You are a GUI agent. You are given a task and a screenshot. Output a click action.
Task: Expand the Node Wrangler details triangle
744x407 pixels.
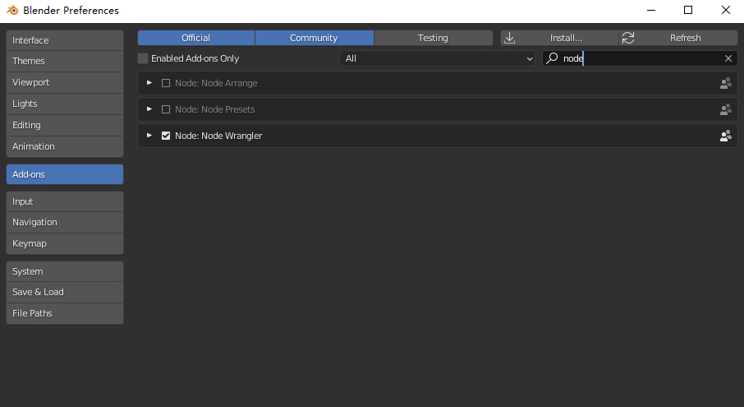pos(149,136)
